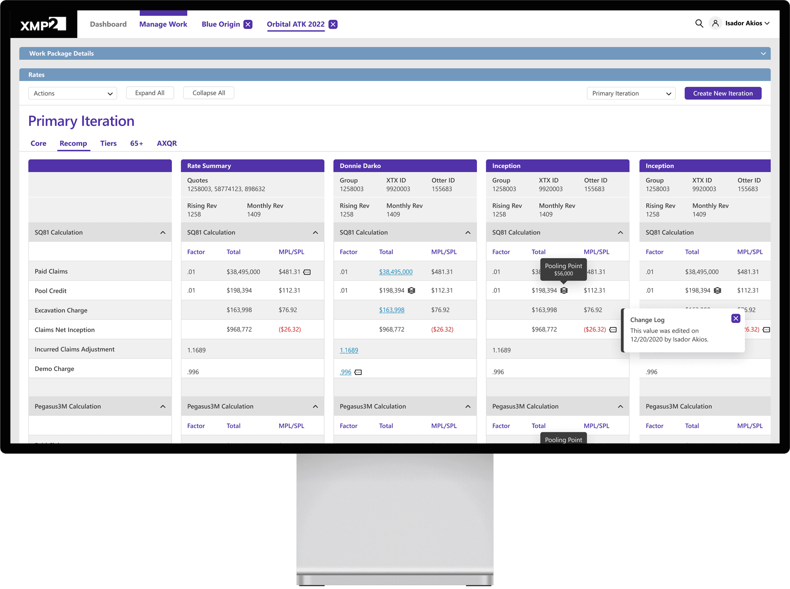
Task: Expand the Work Package Details panel
Action: [x=763, y=54]
